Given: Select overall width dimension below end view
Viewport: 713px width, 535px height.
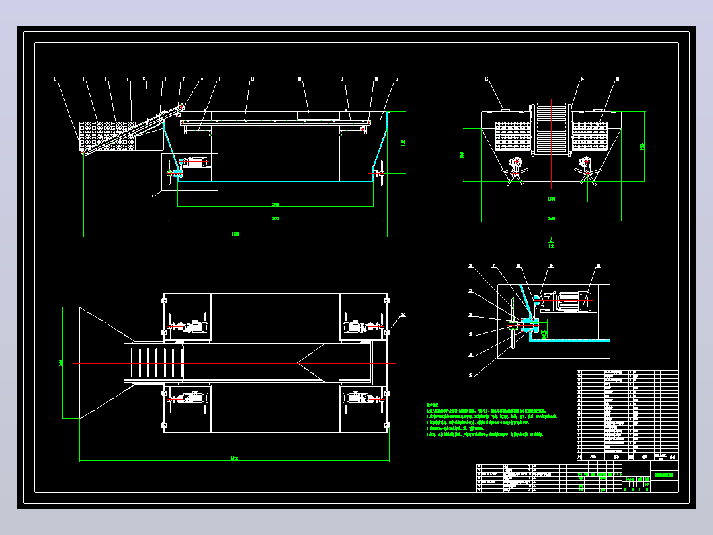Looking at the screenshot, I should tap(551, 219).
